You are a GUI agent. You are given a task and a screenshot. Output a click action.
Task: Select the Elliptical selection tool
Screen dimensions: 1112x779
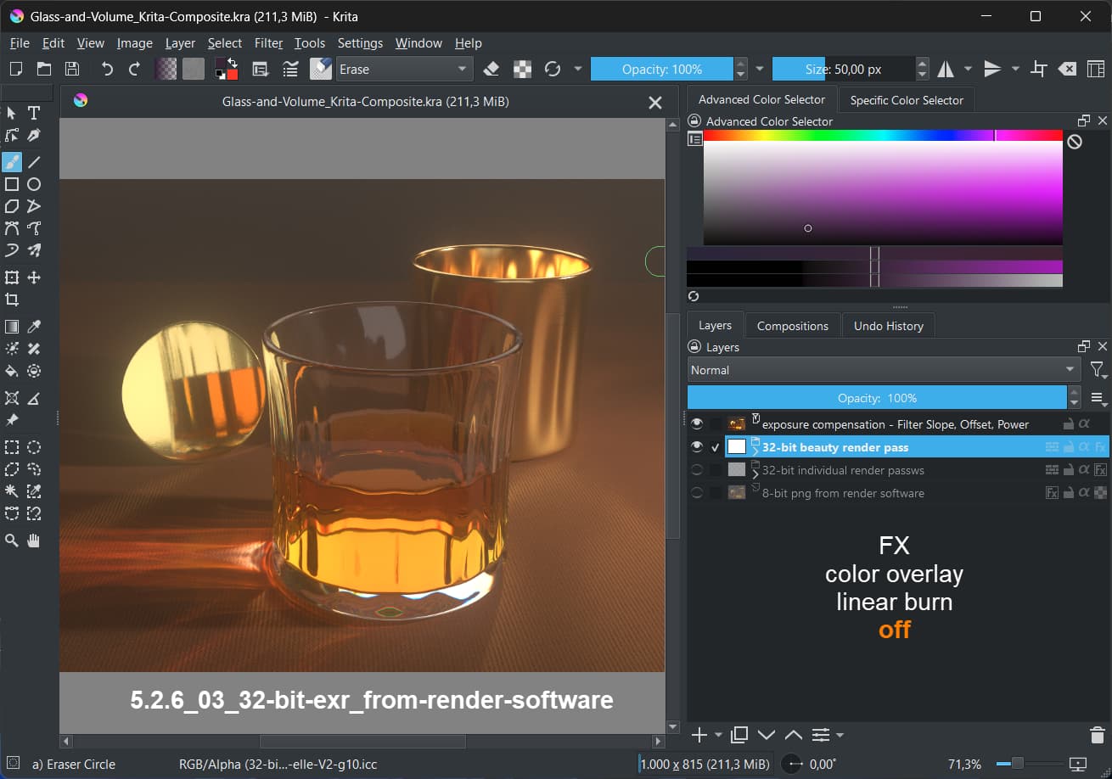click(34, 447)
